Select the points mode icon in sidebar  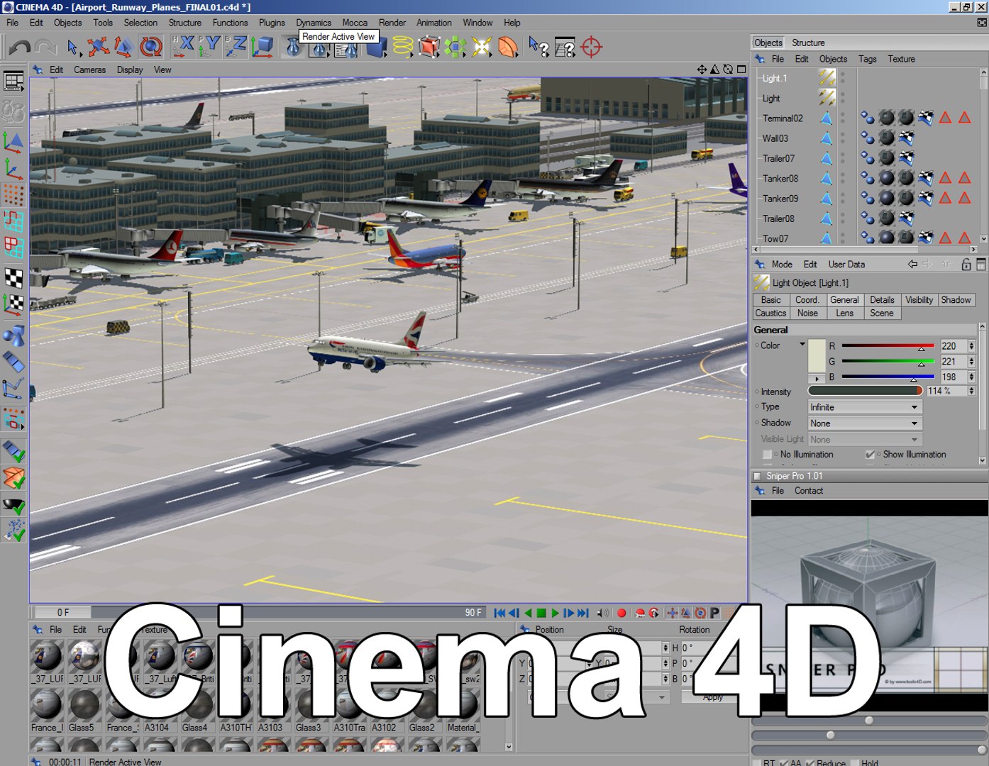[x=13, y=194]
